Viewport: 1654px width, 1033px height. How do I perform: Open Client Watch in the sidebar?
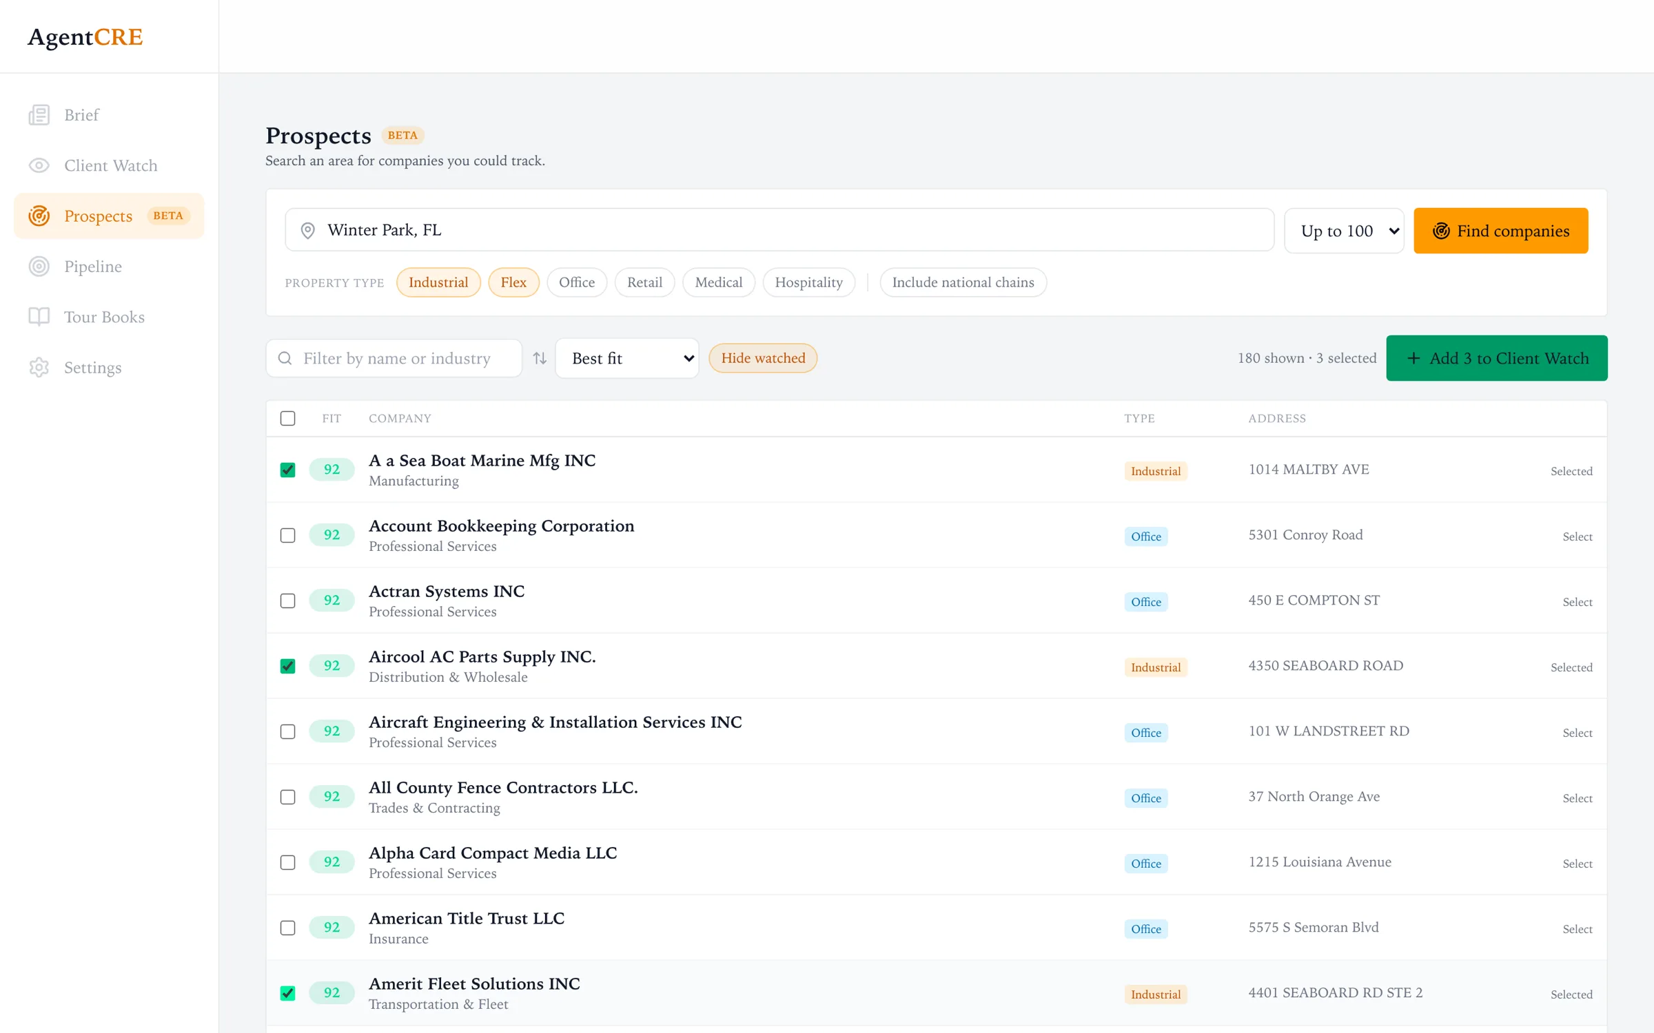tap(109, 165)
